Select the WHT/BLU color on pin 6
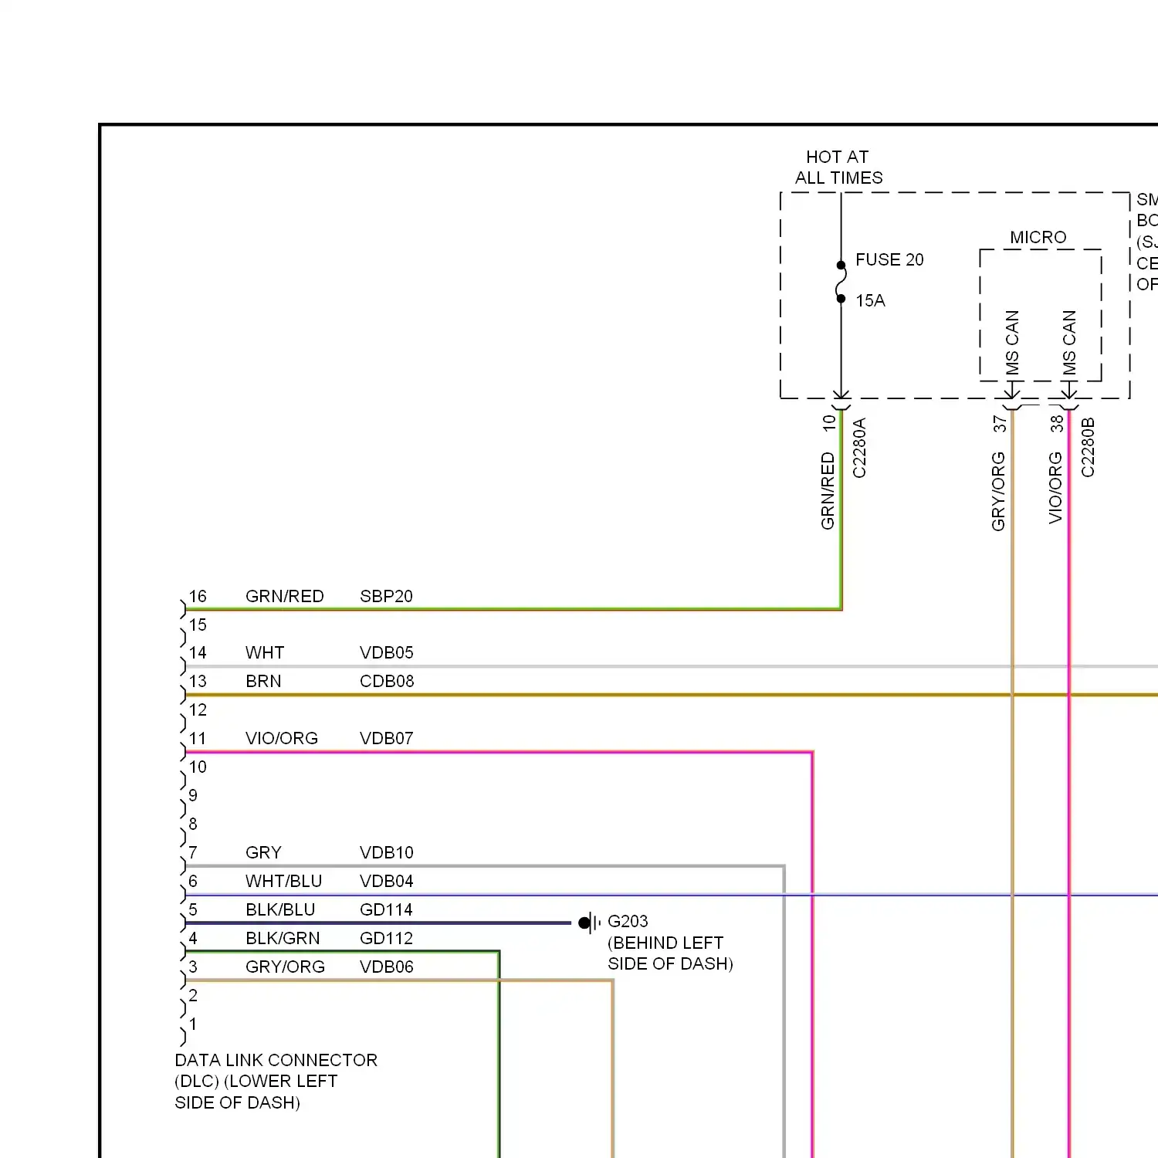Viewport: 1158px width, 1158px height. click(283, 881)
